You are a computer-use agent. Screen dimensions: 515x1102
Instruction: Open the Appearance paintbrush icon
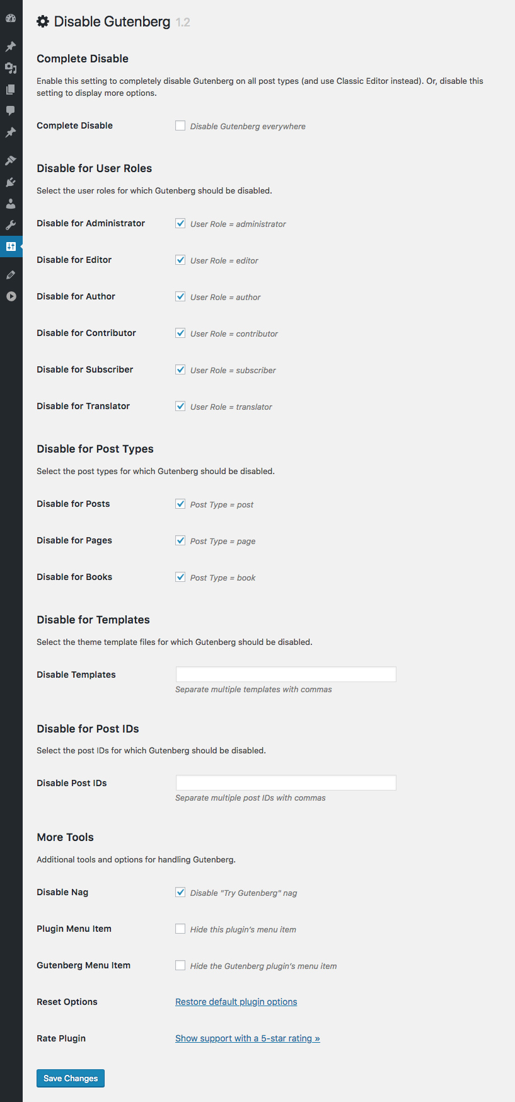tap(11, 161)
